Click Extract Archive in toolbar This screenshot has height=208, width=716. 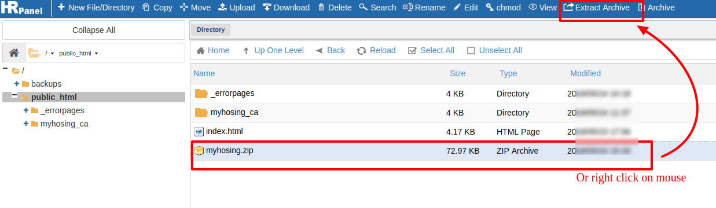point(597,8)
